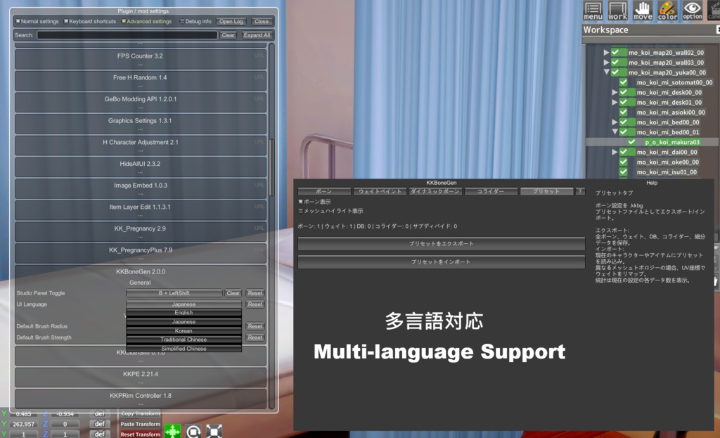The image size is (720, 438).
Task: Select the move hand icon
Action: [643, 10]
